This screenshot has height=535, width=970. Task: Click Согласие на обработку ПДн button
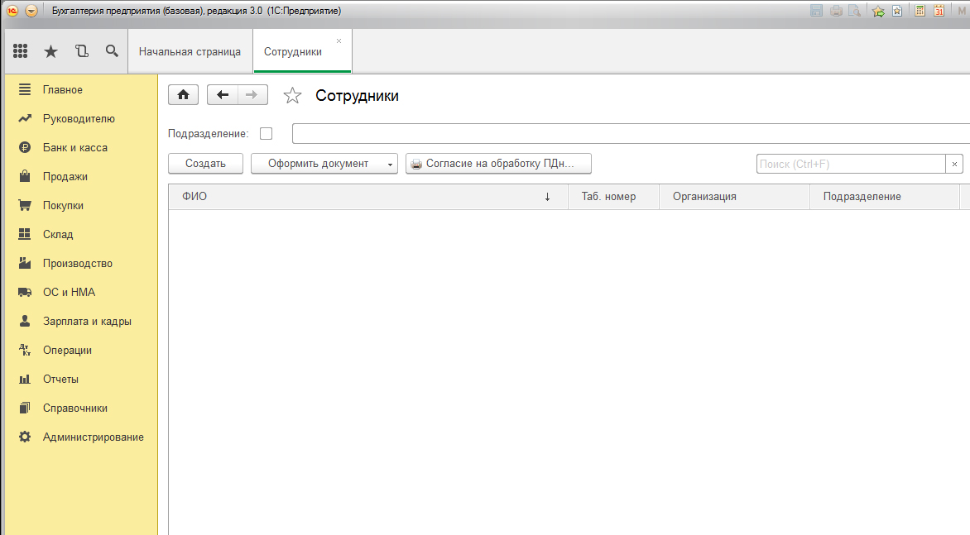coord(498,164)
